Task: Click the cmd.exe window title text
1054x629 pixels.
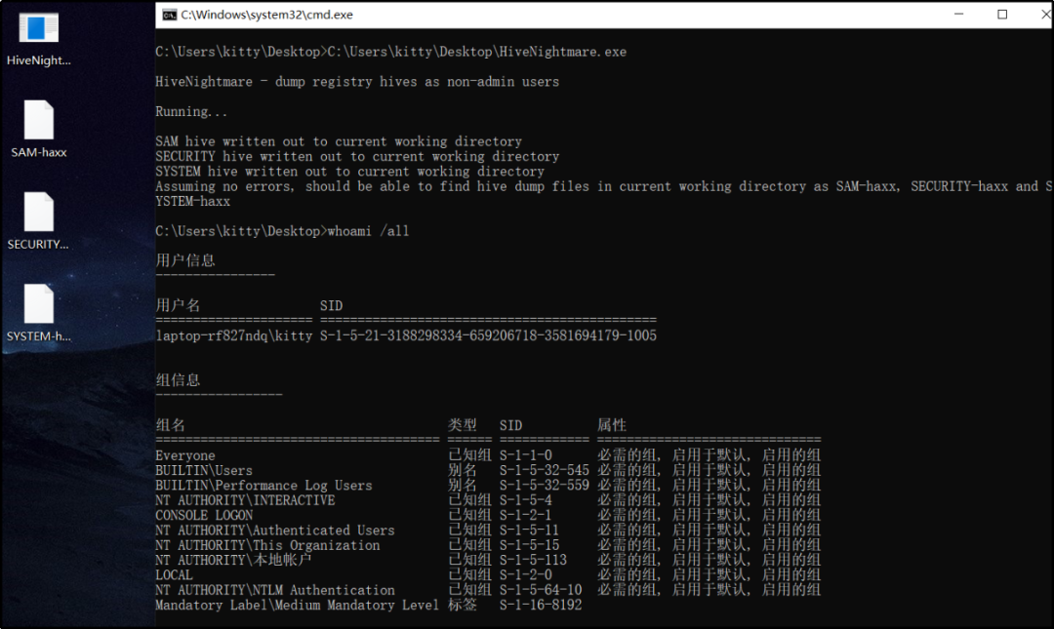Action: [x=266, y=15]
